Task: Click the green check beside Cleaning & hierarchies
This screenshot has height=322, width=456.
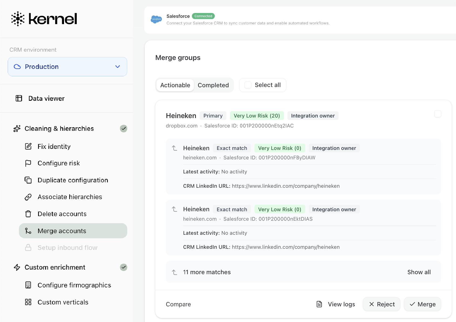Action: (x=123, y=129)
